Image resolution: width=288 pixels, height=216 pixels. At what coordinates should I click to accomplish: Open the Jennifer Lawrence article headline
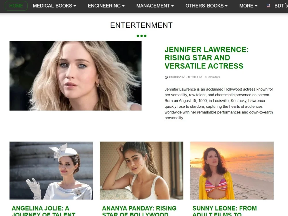pos(206,58)
